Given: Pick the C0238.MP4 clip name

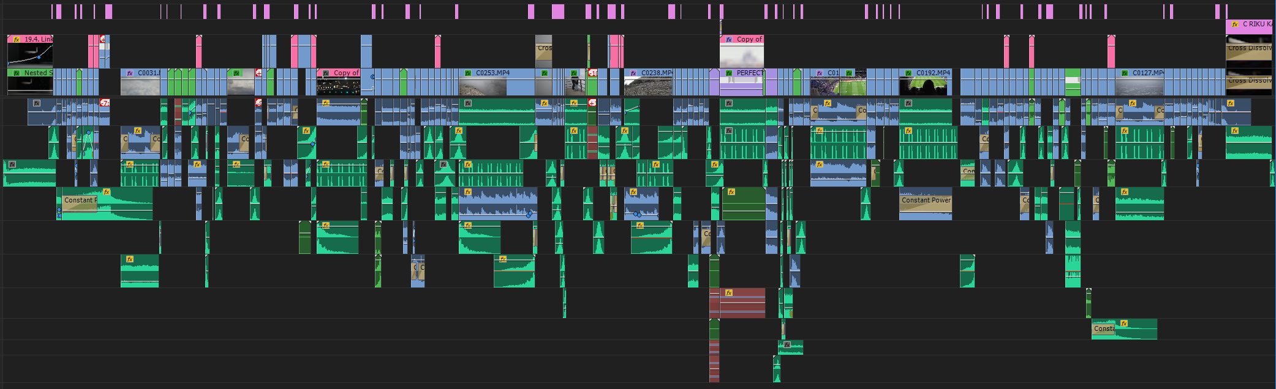Looking at the screenshot, I should pyautogui.click(x=657, y=73).
